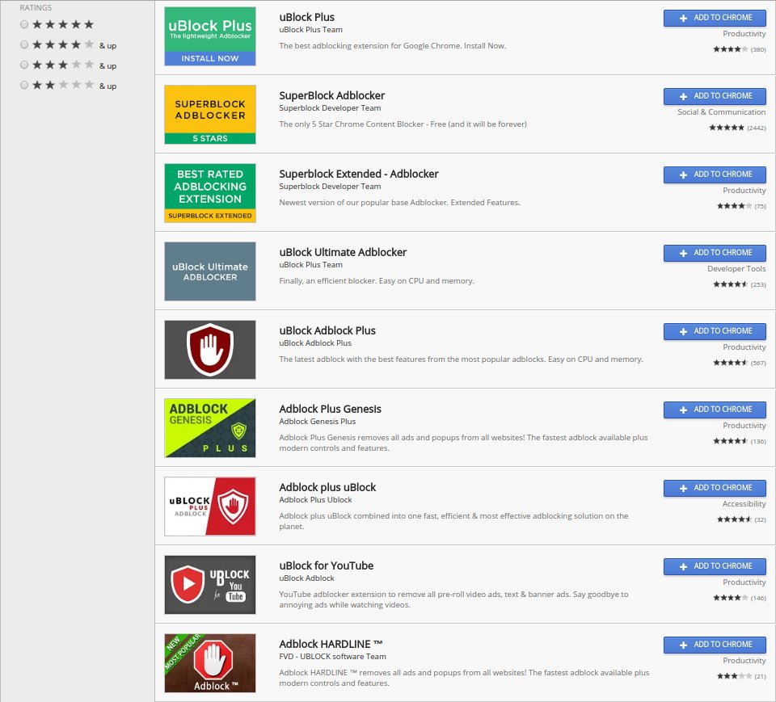Open the uBlock Plus extension title
The height and width of the screenshot is (702, 776).
point(307,17)
